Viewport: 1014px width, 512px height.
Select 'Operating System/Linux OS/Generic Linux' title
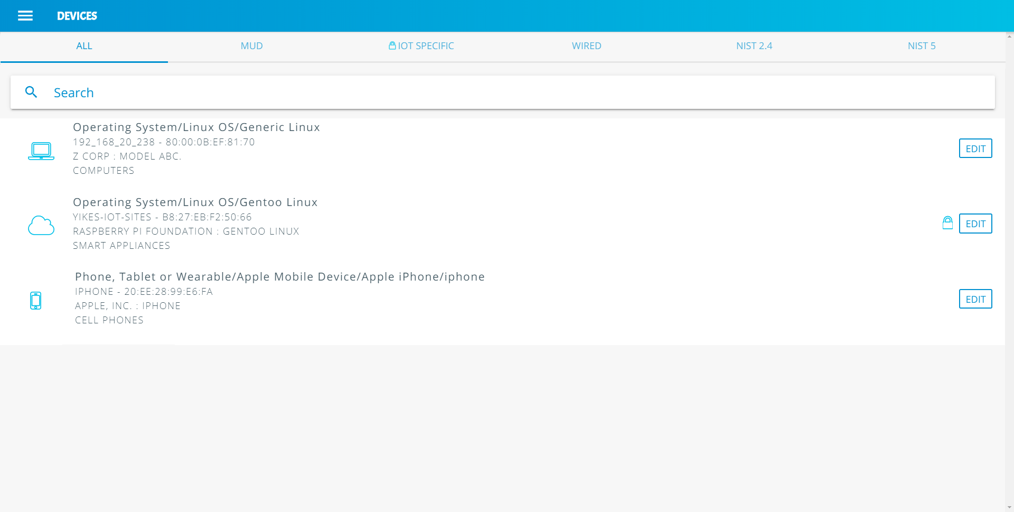pyautogui.click(x=196, y=127)
